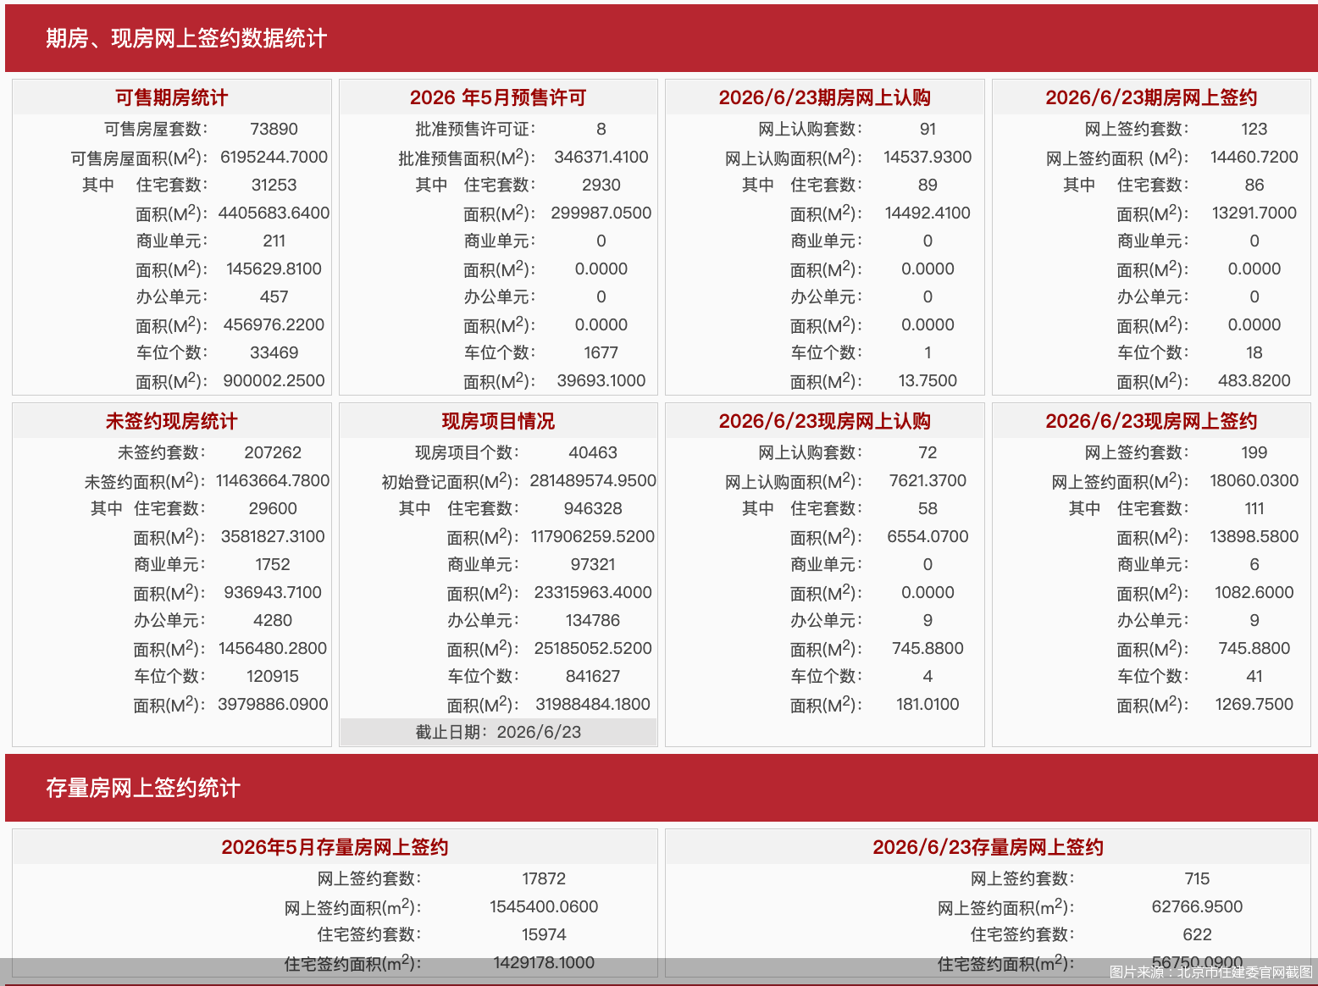Click the value 62766.9500

point(1197,906)
